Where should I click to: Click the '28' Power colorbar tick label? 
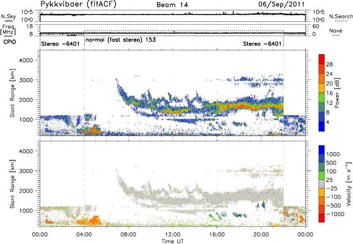pos(329,64)
